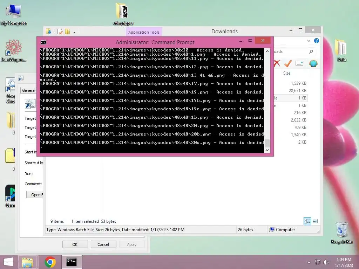Open File Explorer from the taskbar
The image size is (359, 269).
pos(27,262)
